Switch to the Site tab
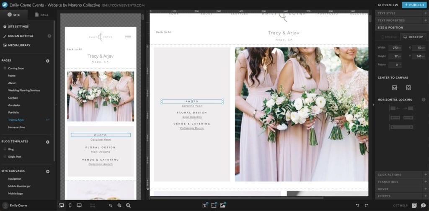The height and width of the screenshot is (211, 429). 14,15
